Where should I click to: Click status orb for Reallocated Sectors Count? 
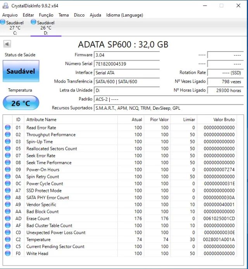tap(8, 148)
